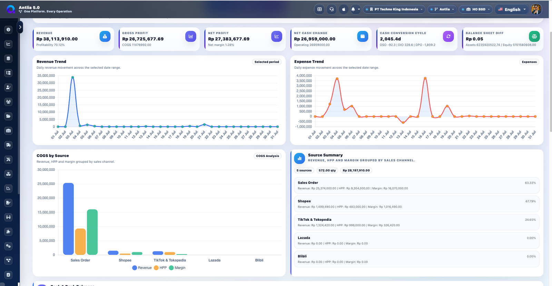552x286 pixels.
Task: Open the folder sidebar icon
Action: coord(8,116)
